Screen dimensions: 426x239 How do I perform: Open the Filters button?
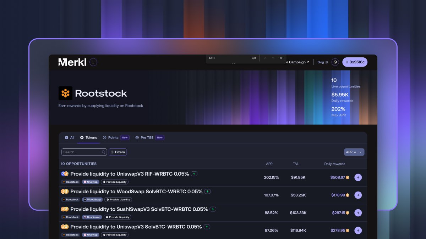coord(118,152)
